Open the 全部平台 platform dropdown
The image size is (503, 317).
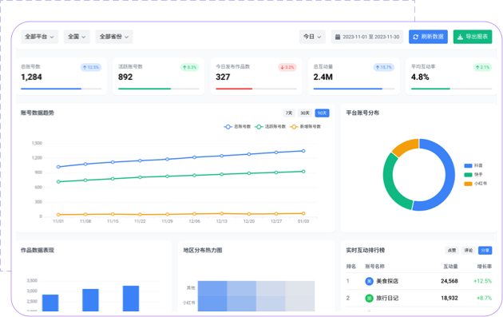pos(39,37)
